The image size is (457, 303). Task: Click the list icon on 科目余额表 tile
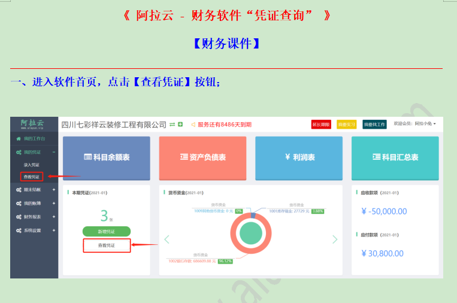[x=87, y=157]
